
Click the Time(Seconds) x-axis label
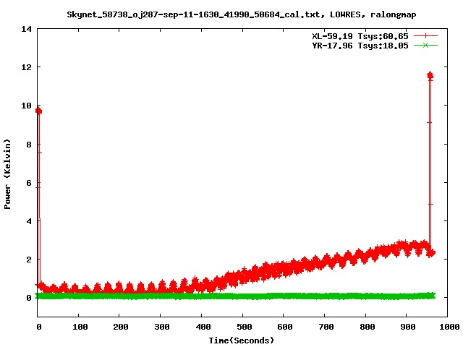coord(242,340)
